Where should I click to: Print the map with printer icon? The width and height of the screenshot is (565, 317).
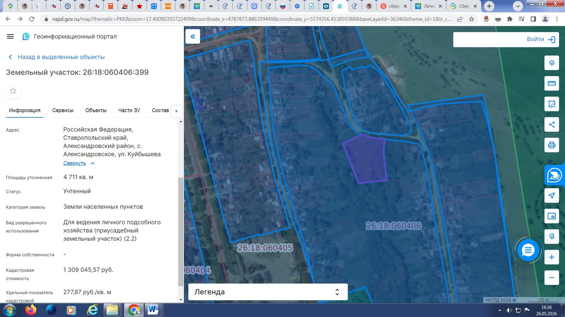click(x=552, y=145)
